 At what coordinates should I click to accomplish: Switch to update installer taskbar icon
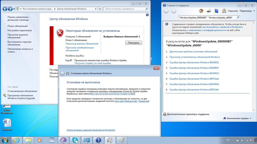click(110, 140)
